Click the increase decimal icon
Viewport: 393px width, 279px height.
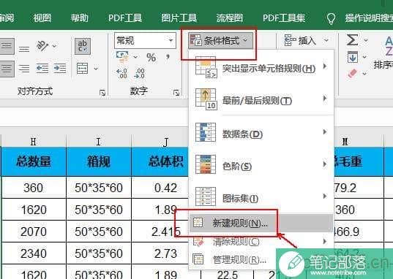pos(121,74)
